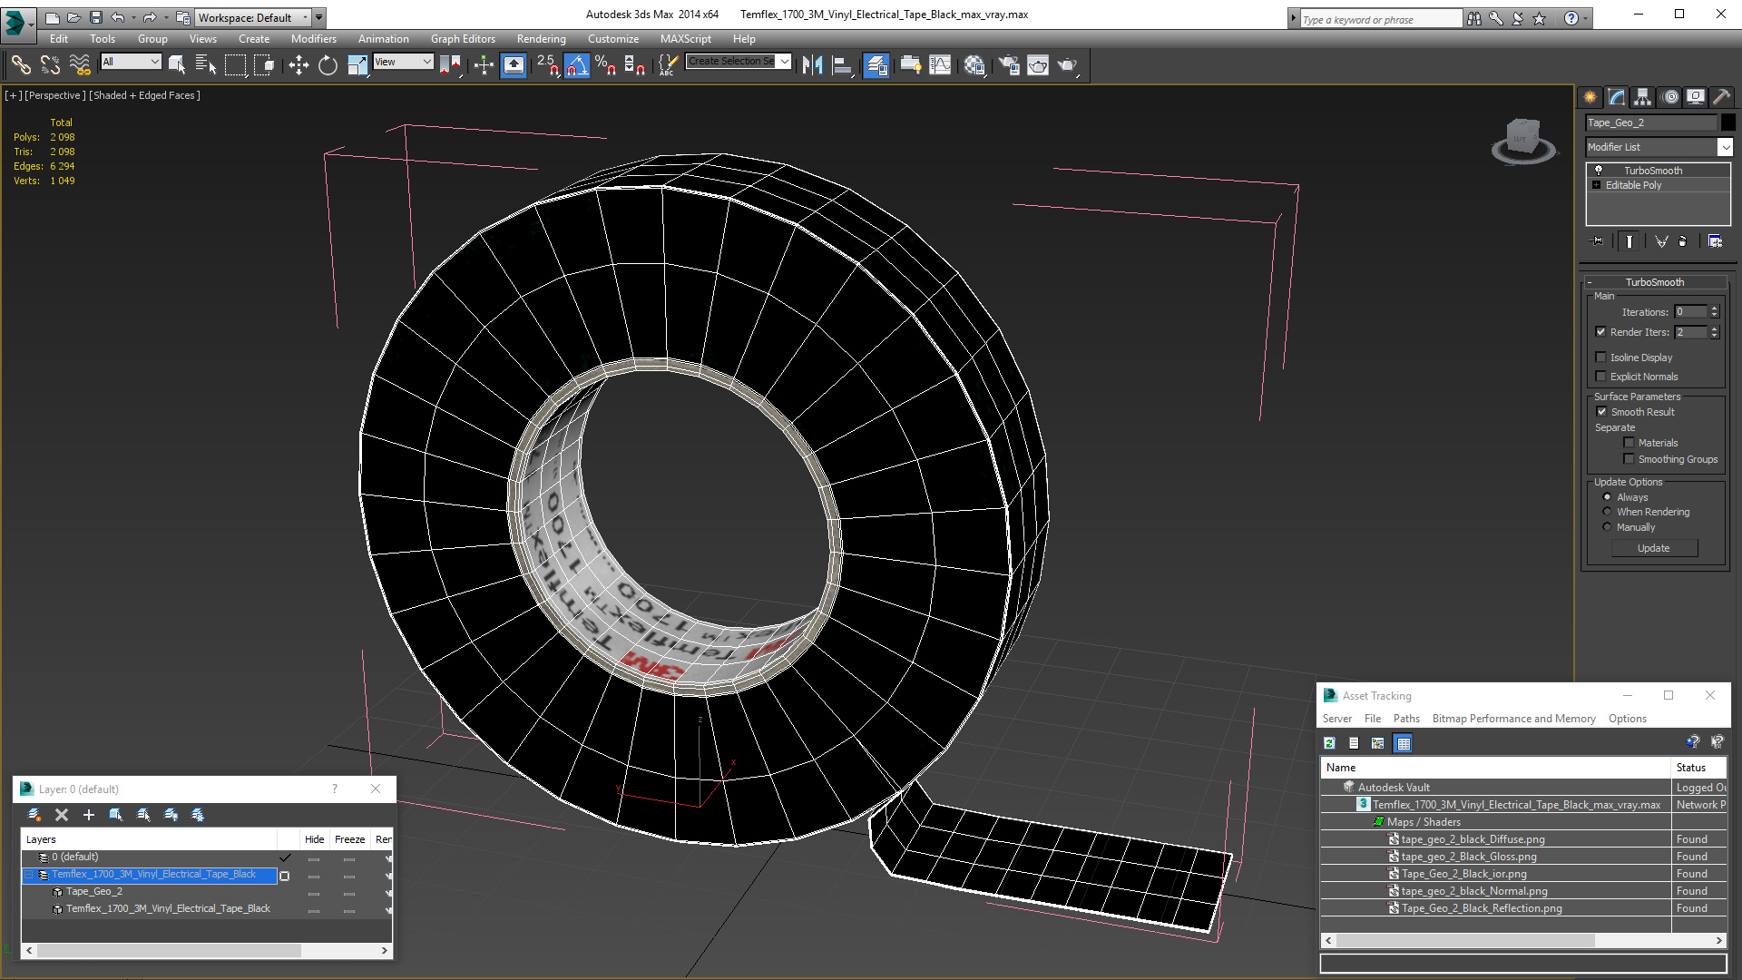Click the Tape_Geo_2 object name field

pos(1651,122)
